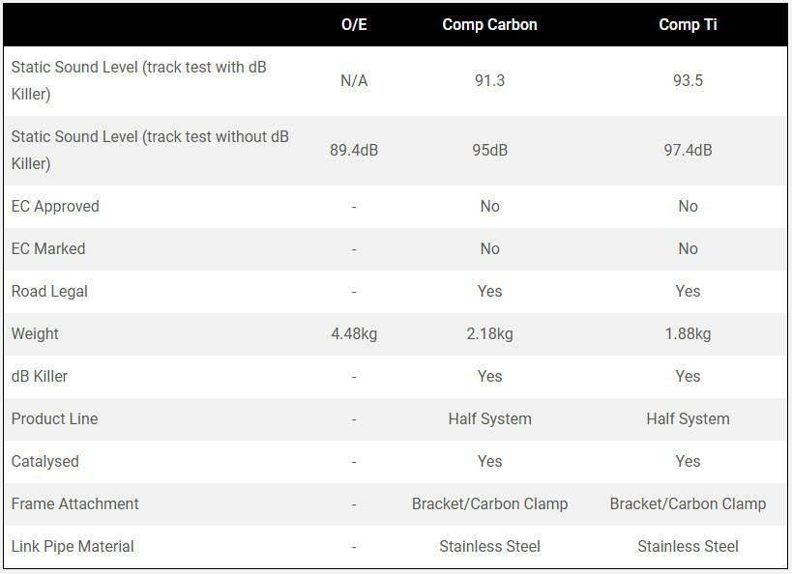Image resolution: width=792 pixels, height=574 pixels.
Task: Click the 89.4dB O/E value
Action: [354, 150]
